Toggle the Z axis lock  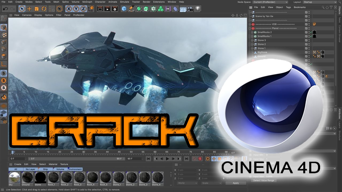84,9
